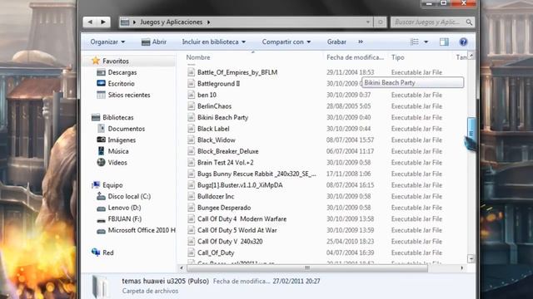This screenshot has height=299, width=533.
Task: Open Compartir con dropdown
Action: [x=286, y=42]
